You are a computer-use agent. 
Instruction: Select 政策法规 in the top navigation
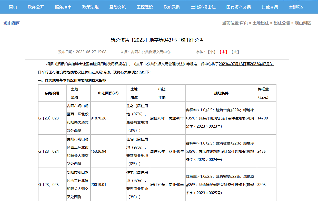90,7
